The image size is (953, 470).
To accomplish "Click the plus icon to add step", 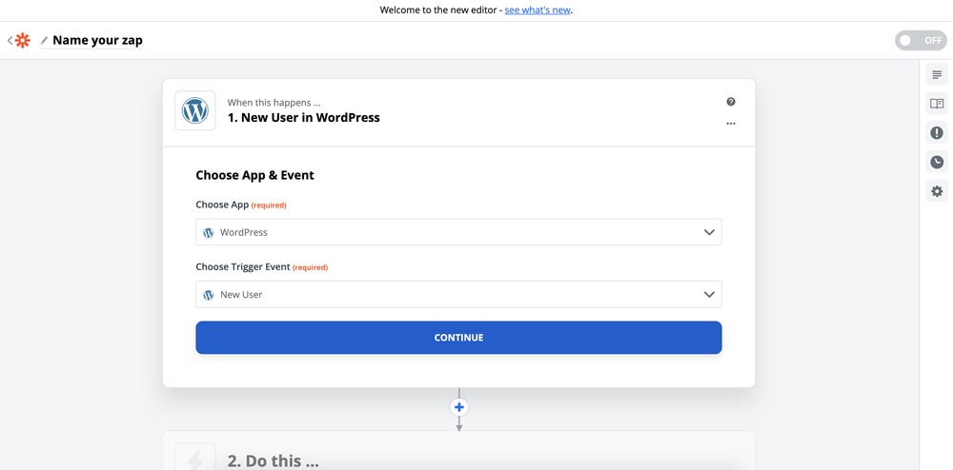I will [459, 407].
